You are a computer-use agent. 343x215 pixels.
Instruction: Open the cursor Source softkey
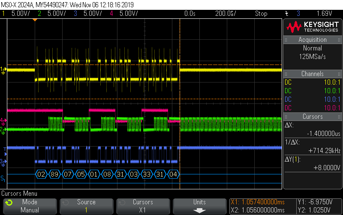coord(87,206)
